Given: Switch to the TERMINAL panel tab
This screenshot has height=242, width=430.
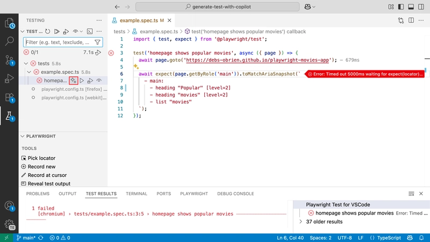Looking at the screenshot, I should (136, 194).
